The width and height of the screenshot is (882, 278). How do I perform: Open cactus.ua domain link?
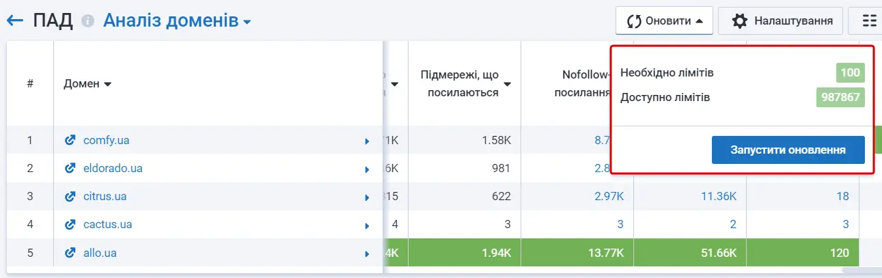point(107,224)
